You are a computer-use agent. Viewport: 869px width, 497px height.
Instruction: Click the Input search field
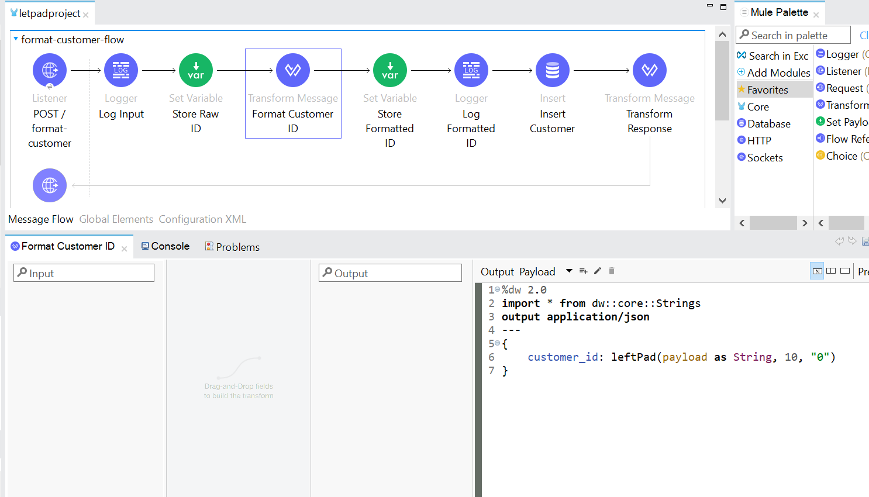[84, 273]
